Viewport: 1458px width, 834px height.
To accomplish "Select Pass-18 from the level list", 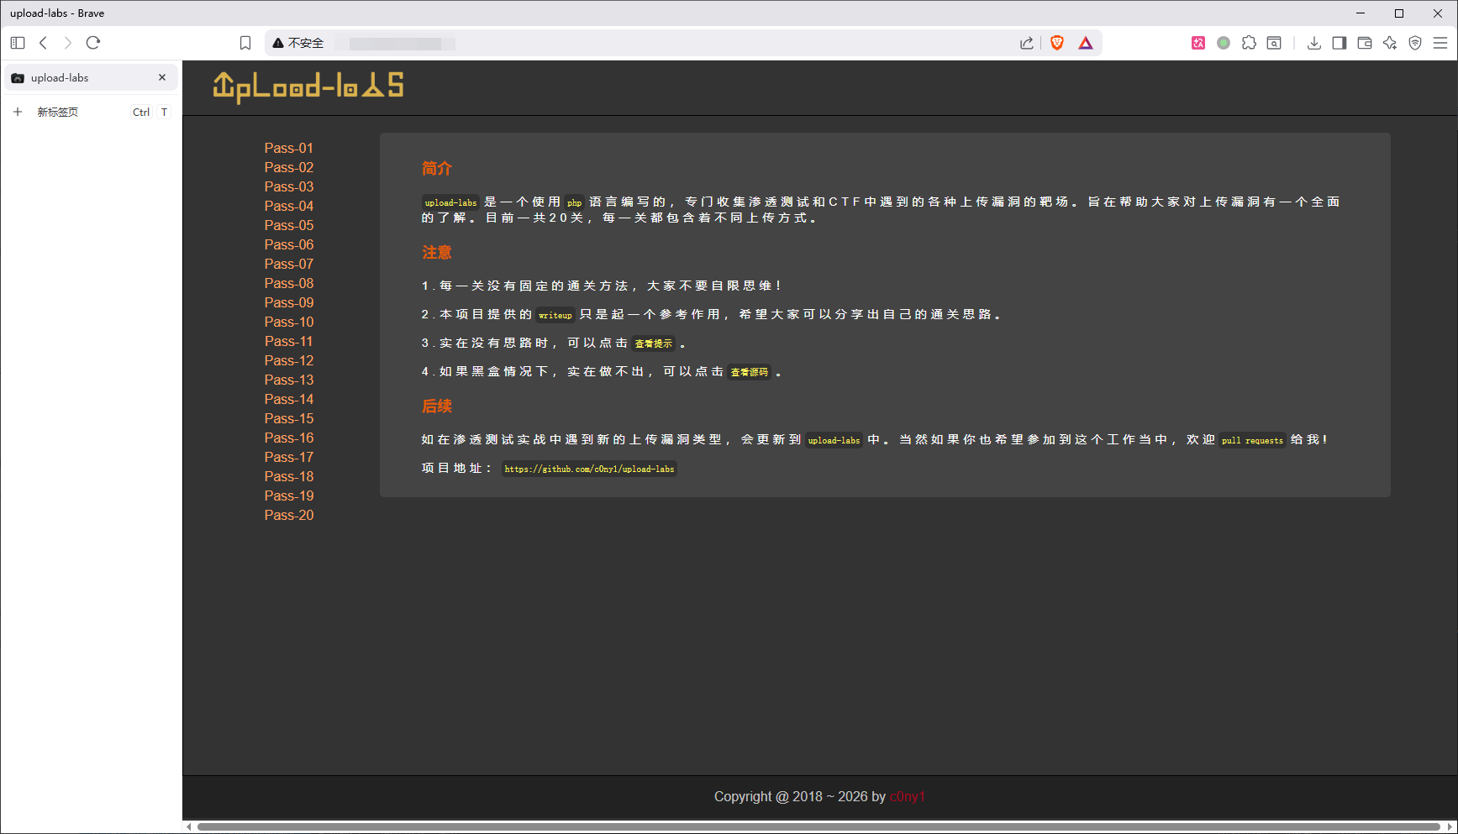I will (289, 476).
